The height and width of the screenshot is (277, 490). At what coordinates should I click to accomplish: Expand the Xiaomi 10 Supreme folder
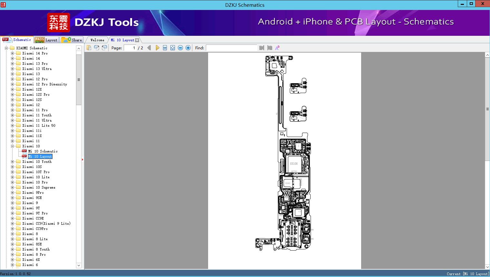(12, 187)
